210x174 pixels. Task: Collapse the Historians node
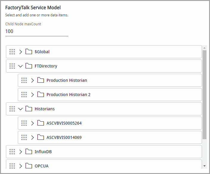point(20,109)
